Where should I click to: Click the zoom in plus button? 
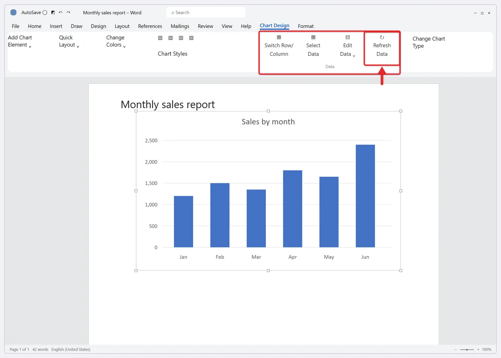click(478, 349)
